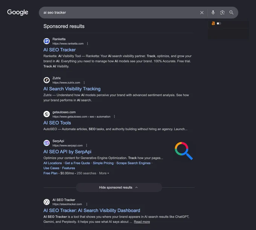256x230 pixels.
Task: Click the getautoseo.com › seo › automation URL
Action: click(81, 117)
